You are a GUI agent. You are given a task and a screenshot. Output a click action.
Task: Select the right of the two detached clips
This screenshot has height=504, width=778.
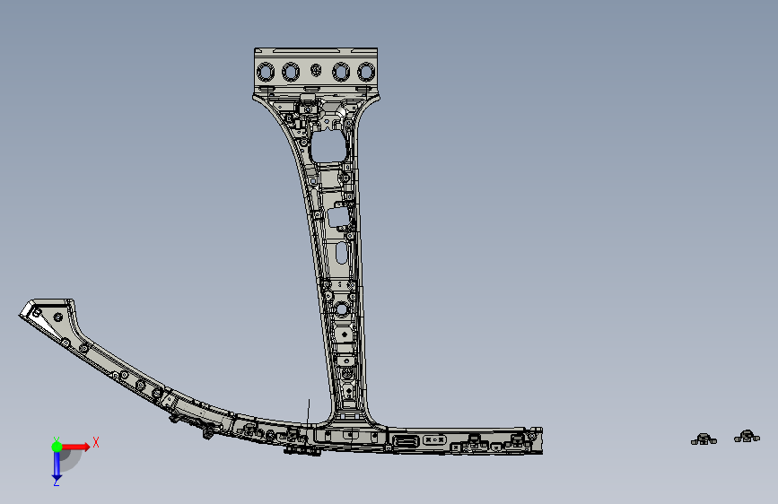click(x=747, y=437)
